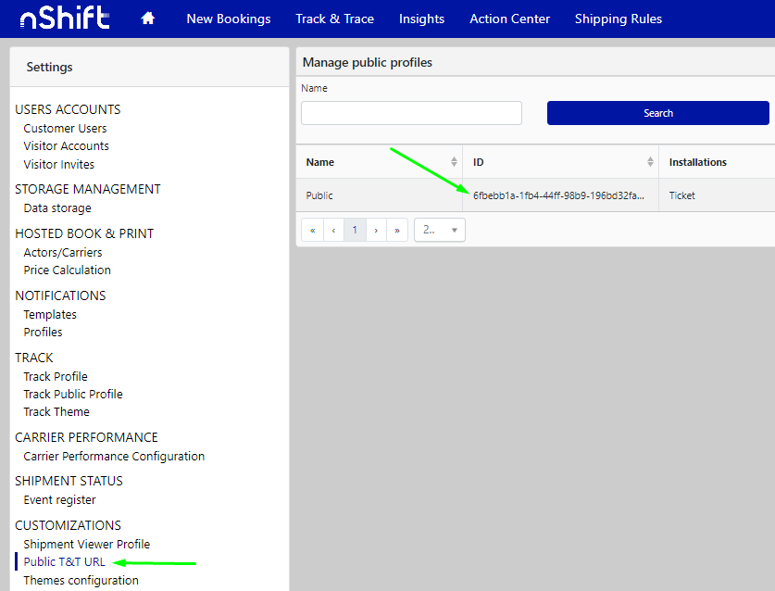Viewport: 775px width, 591px height.
Task: Open notification Templates
Action: (x=50, y=315)
